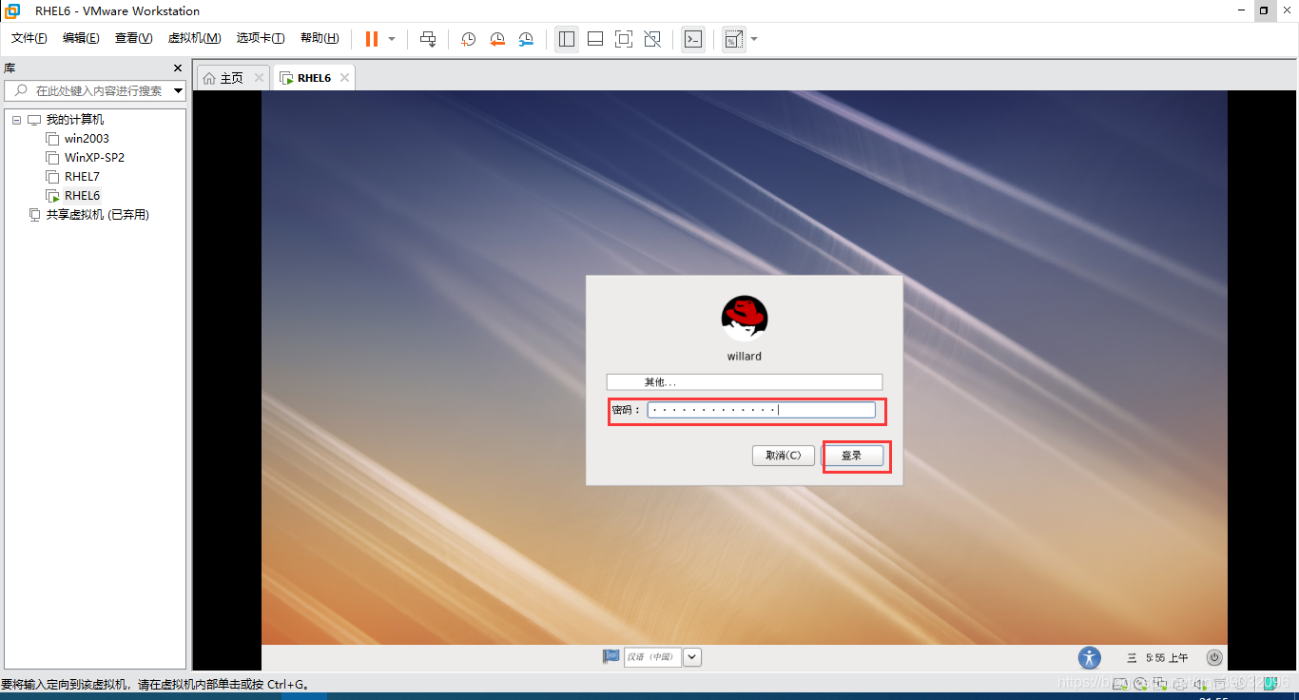Click the language flag icon
The width and height of the screenshot is (1299, 700).
(x=611, y=656)
